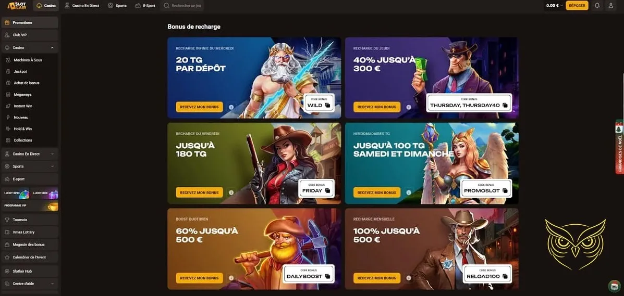Claim the Friday reload bonus
Image resolution: width=624 pixels, height=296 pixels.
(x=199, y=192)
